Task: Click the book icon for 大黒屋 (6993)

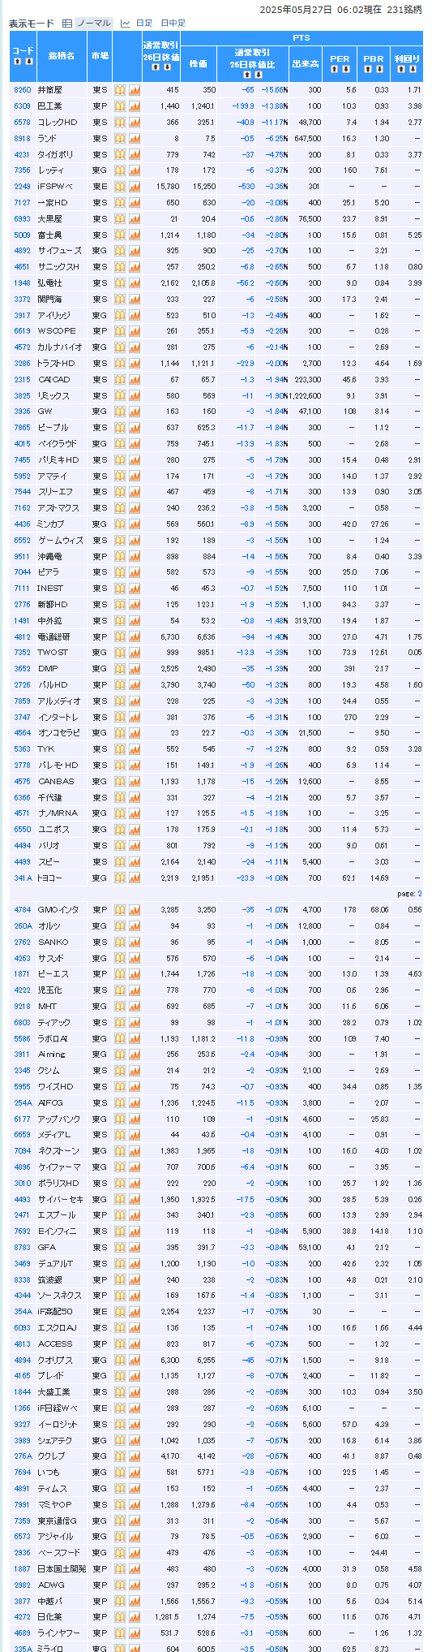Action: pos(120,218)
